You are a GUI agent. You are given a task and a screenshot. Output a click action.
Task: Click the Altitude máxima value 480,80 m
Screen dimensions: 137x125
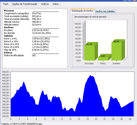click(x=37, y=22)
